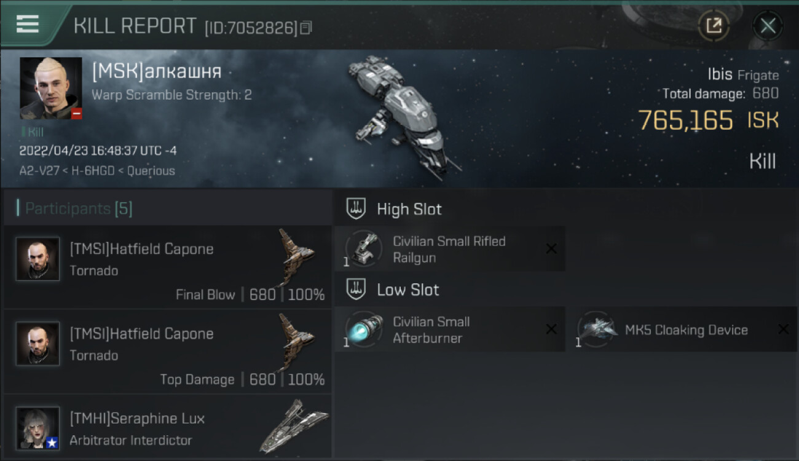
Task: Share kill report via export icon
Action: coord(714,26)
